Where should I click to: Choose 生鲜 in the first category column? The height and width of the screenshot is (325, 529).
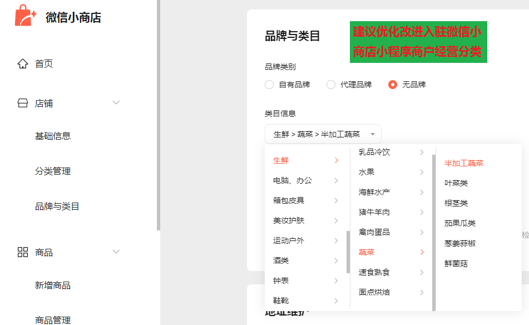pyautogui.click(x=281, y=160)
